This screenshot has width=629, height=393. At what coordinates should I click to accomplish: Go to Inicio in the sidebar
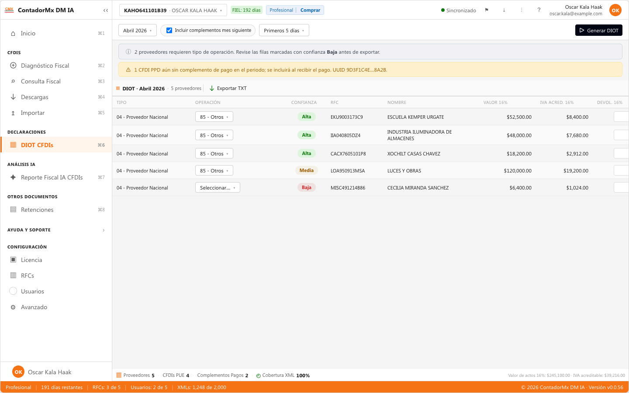[x=56, y=33]
